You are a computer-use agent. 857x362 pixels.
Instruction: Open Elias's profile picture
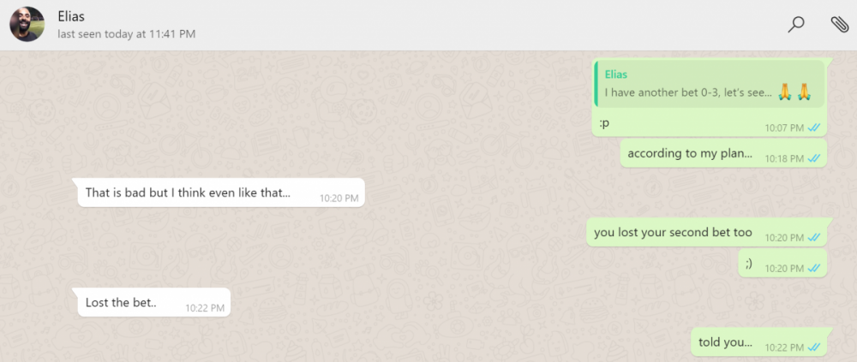27,25
